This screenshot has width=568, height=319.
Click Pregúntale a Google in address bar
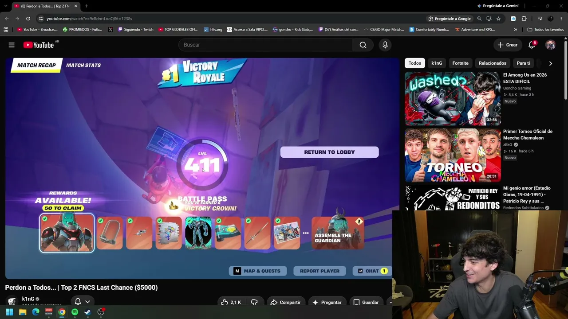[x=450, y=19]
